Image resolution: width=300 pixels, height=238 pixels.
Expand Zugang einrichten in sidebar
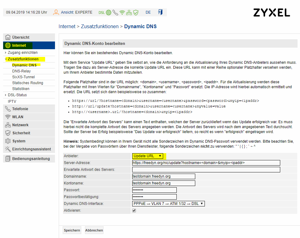coord(23,53)
